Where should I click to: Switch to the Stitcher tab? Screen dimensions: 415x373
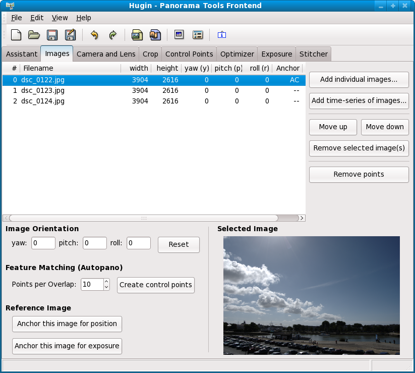[313, 54]
